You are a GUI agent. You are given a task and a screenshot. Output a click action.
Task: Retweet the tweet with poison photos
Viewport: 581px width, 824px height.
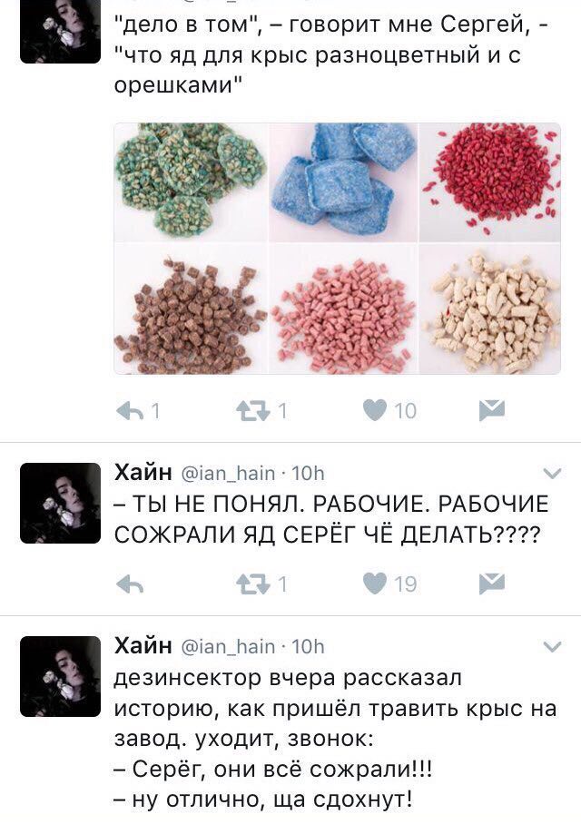[253, 411]
